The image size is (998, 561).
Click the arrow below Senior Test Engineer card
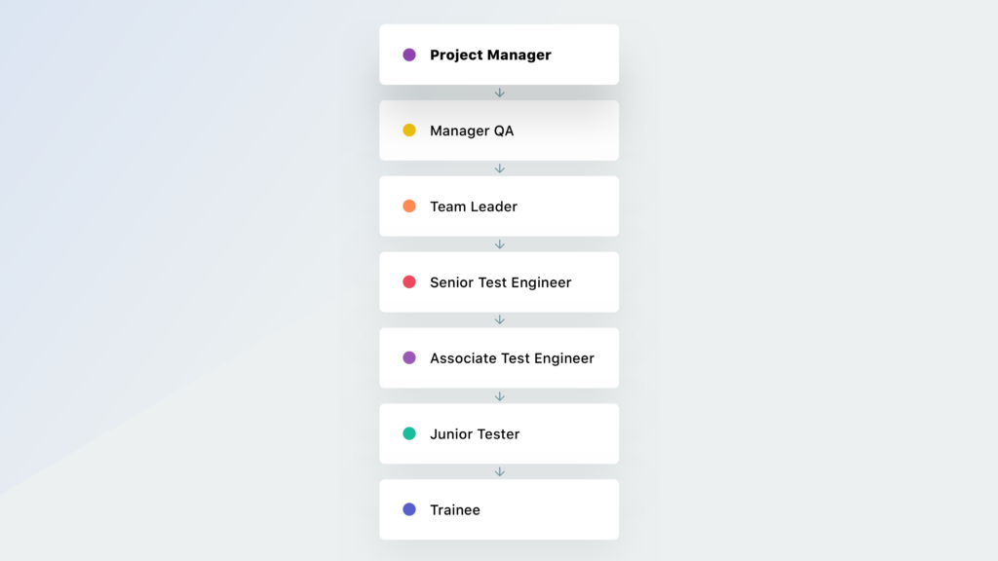point(500,319)
